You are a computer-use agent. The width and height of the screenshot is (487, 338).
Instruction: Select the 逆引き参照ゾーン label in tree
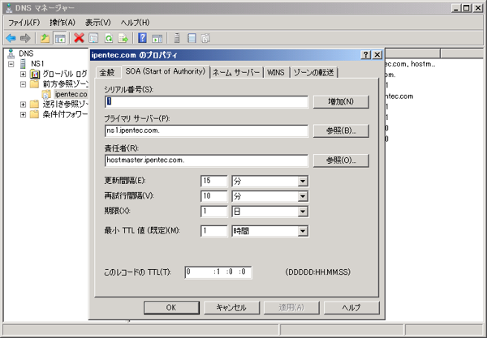click(x=66, y=105)
